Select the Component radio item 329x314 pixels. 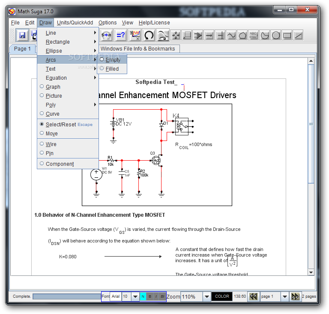point(68,164)
